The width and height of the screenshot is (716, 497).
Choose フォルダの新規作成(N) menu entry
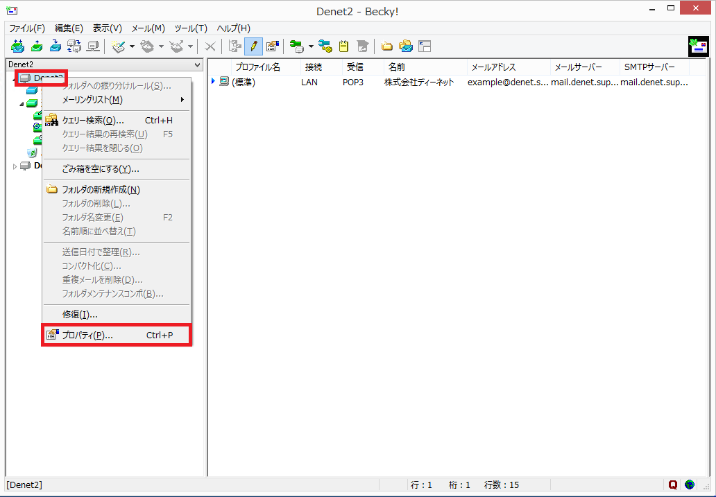coord(117,190)
